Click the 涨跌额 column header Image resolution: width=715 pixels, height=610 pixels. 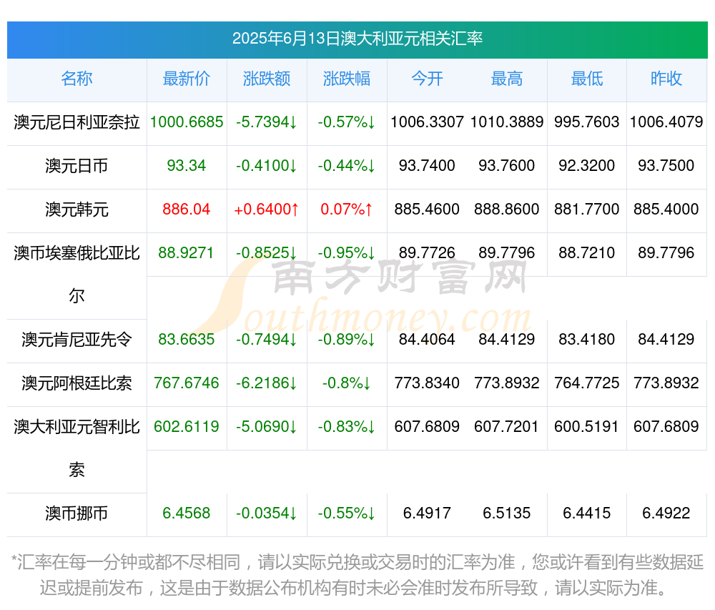point(267,79)
